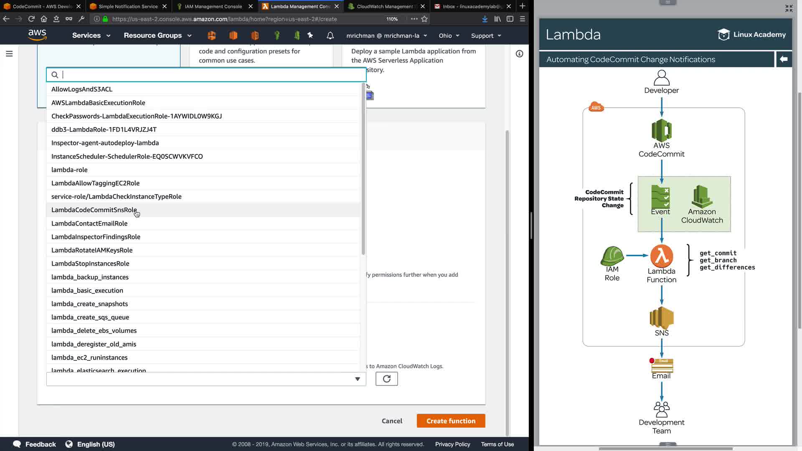Click the Cancel button
Viewport: 802px width, 451px height.
pos(392,421)
